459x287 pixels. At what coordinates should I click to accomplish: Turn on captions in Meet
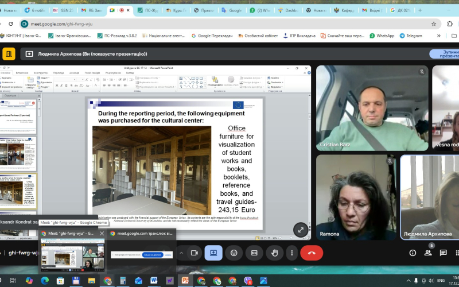(x=254, y=253)
